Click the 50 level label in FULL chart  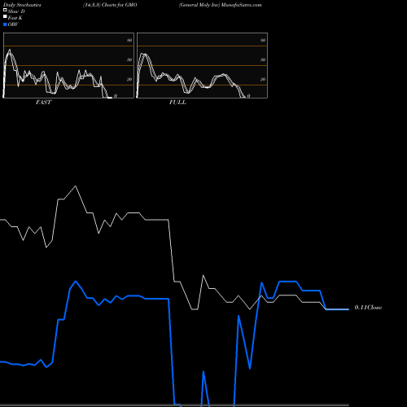point(263,59)
